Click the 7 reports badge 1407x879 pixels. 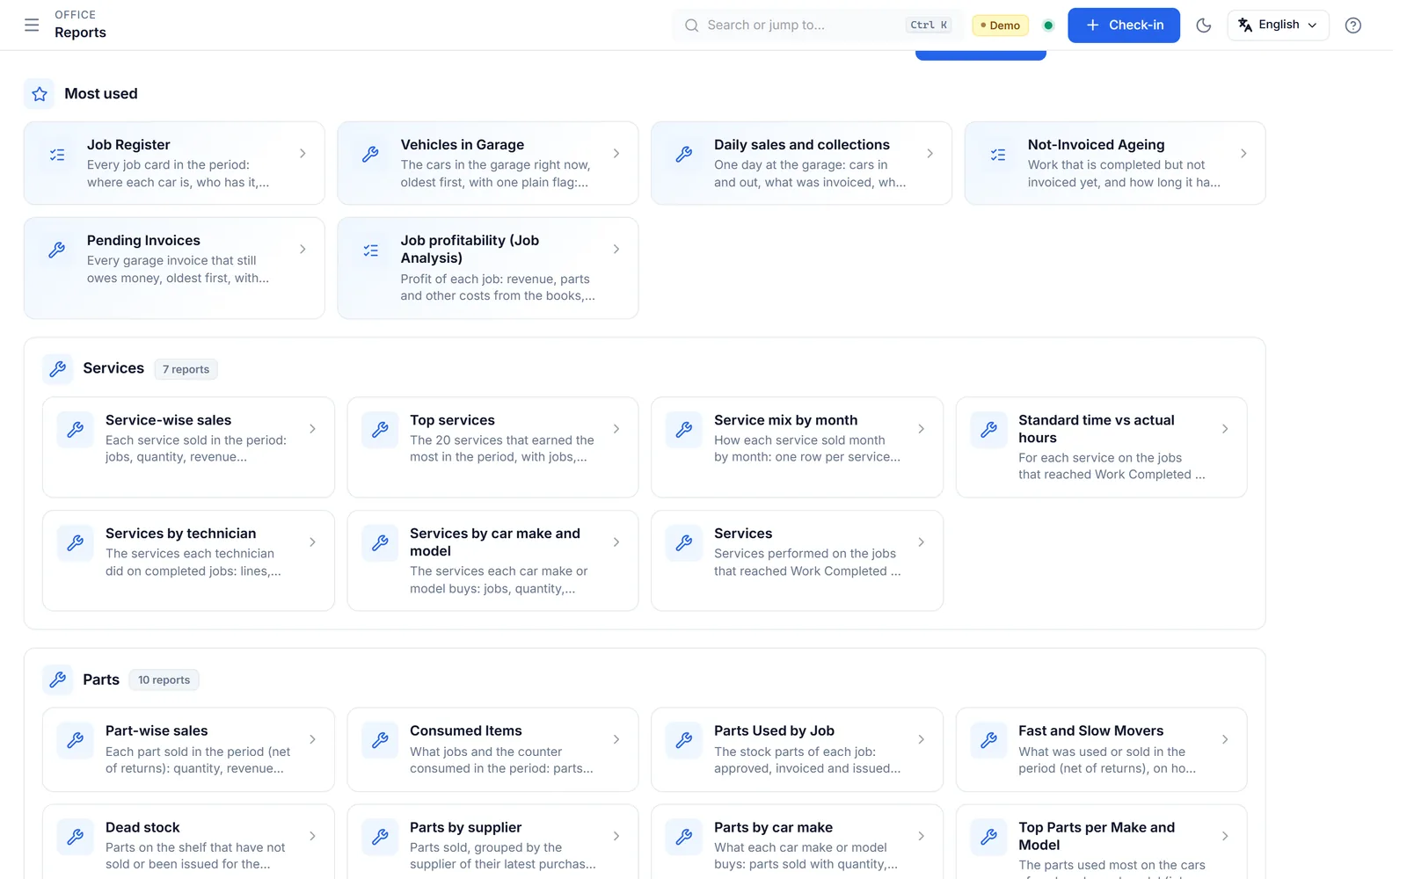tap(186, 369)
